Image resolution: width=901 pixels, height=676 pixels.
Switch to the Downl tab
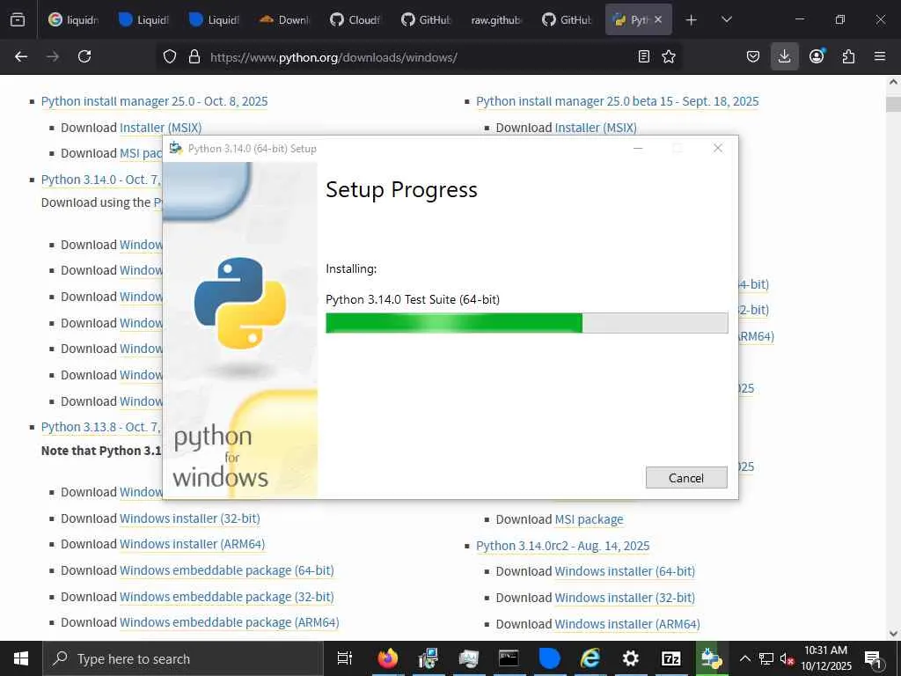(x=285, y=20)
